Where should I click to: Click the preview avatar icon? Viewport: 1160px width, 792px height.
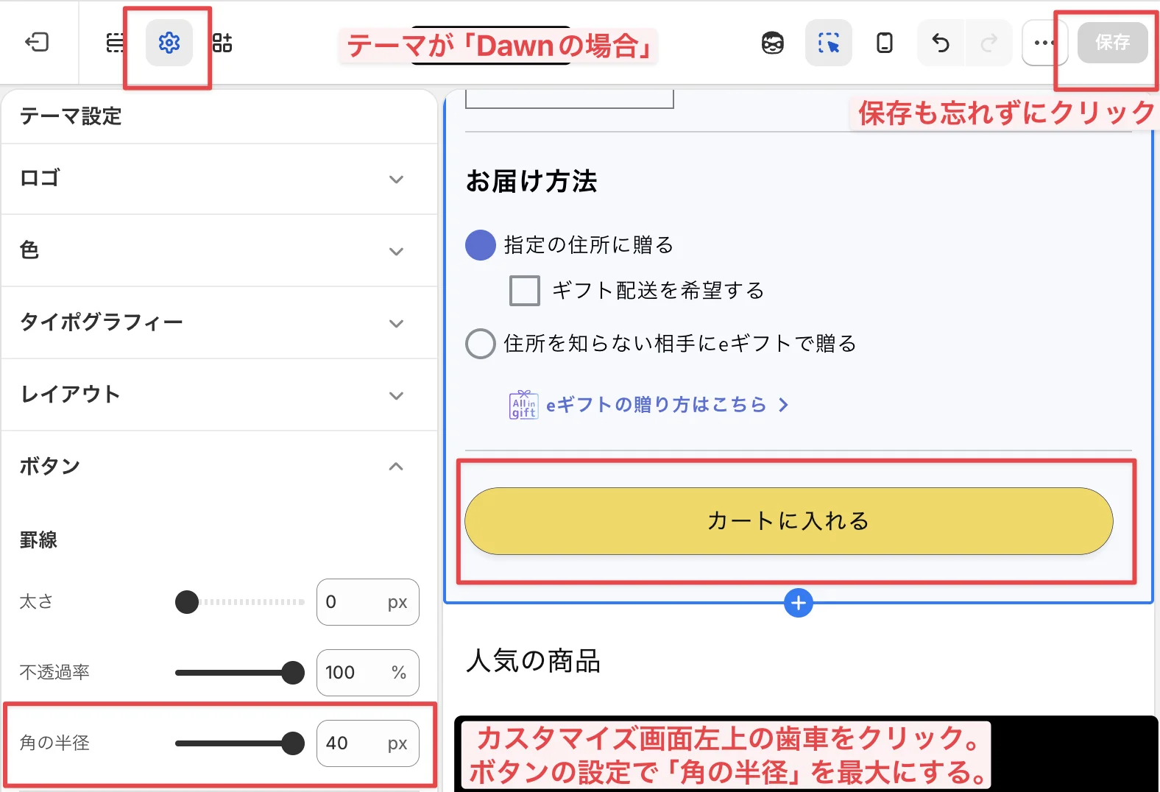coord(773,43)
